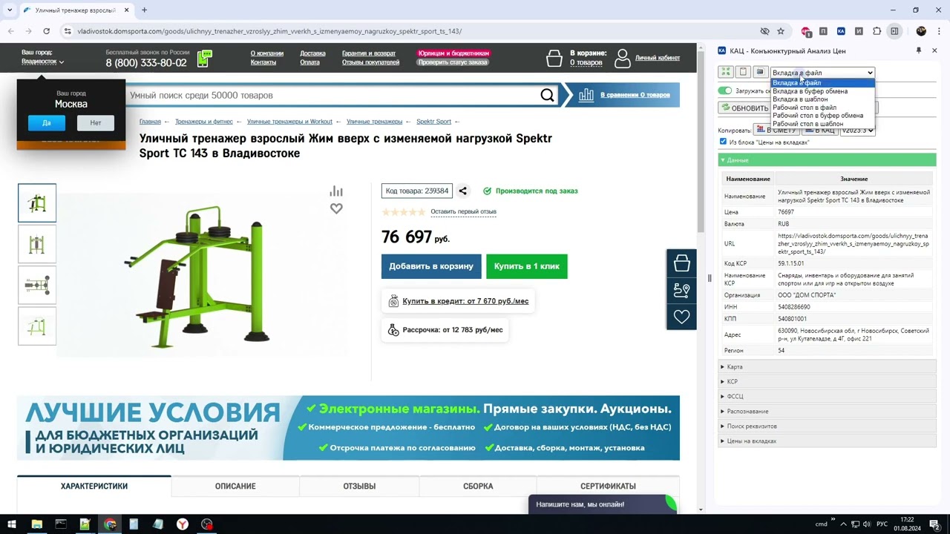Open the floating route-compare icon on the right edge

(x=681, y=290)
